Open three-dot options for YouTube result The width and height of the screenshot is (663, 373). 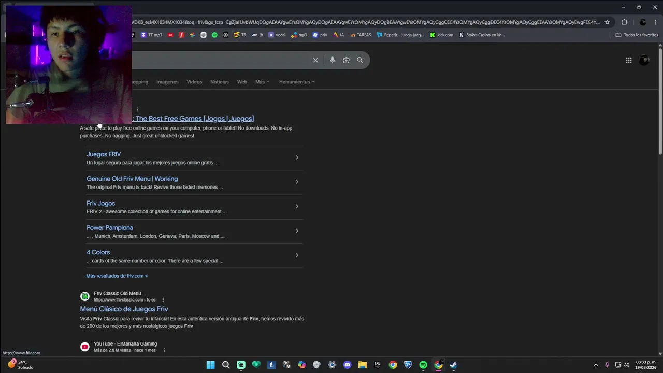pyautogui.click(x=165, y=350)
